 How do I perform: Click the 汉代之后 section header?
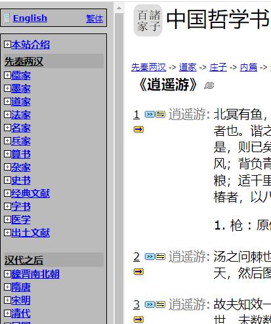[x=24, y=260]
